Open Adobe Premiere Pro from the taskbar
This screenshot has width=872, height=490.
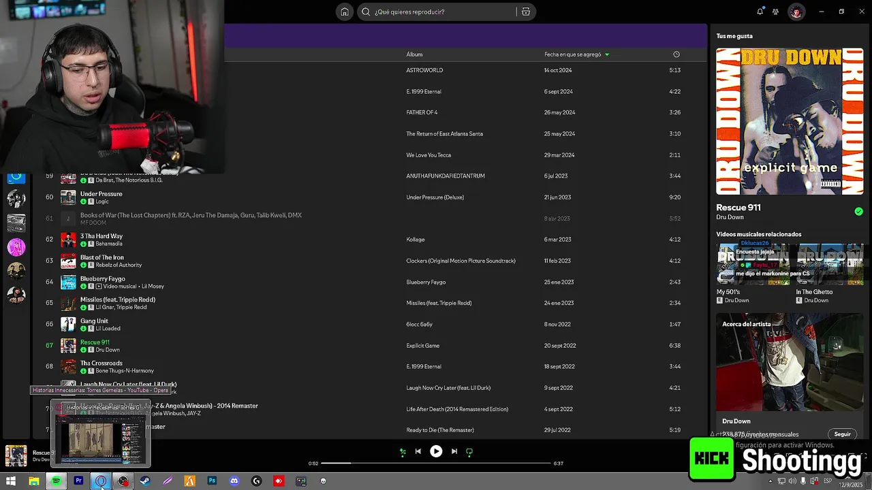click(78, 481)
